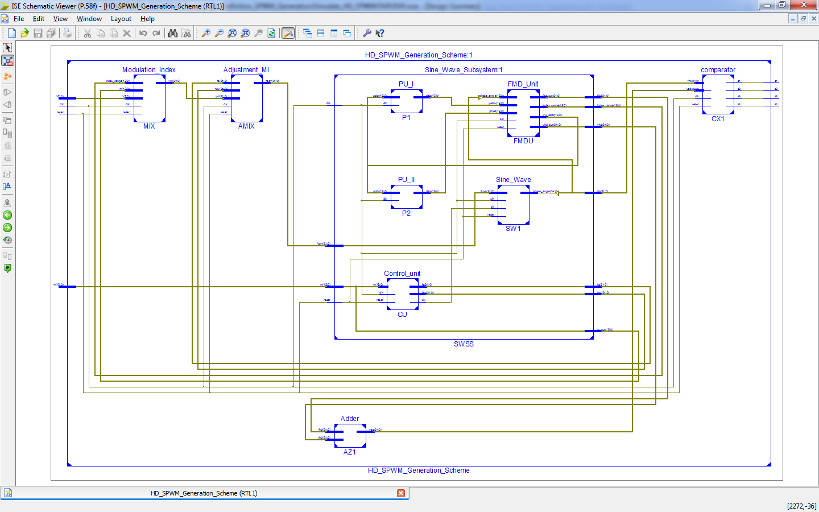Click the Save floppy disk icon
The image size is (819, 512).
(38, 33)
